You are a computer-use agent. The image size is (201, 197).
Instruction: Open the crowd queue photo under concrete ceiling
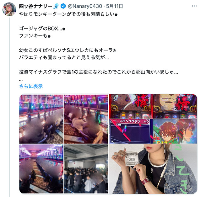pyautogui.click(x=86, y=169)
